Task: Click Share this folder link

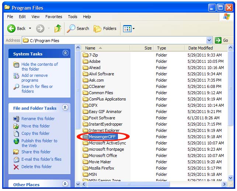Action: pos(36,152)
